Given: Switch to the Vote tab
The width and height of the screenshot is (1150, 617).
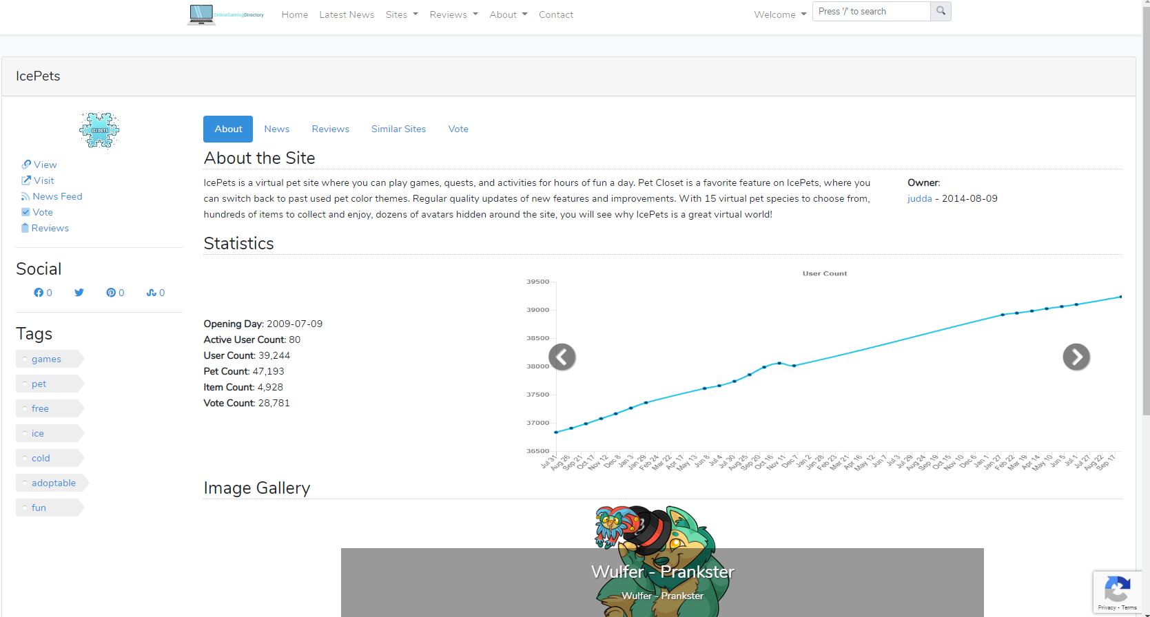Looking at the screenshot, I should 458,129.
